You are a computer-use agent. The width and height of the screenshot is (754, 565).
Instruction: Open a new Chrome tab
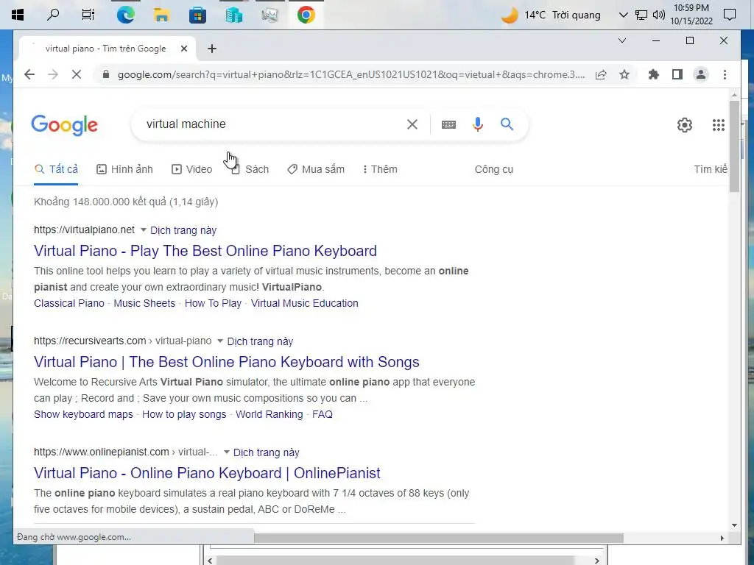[x=212, y=49]
